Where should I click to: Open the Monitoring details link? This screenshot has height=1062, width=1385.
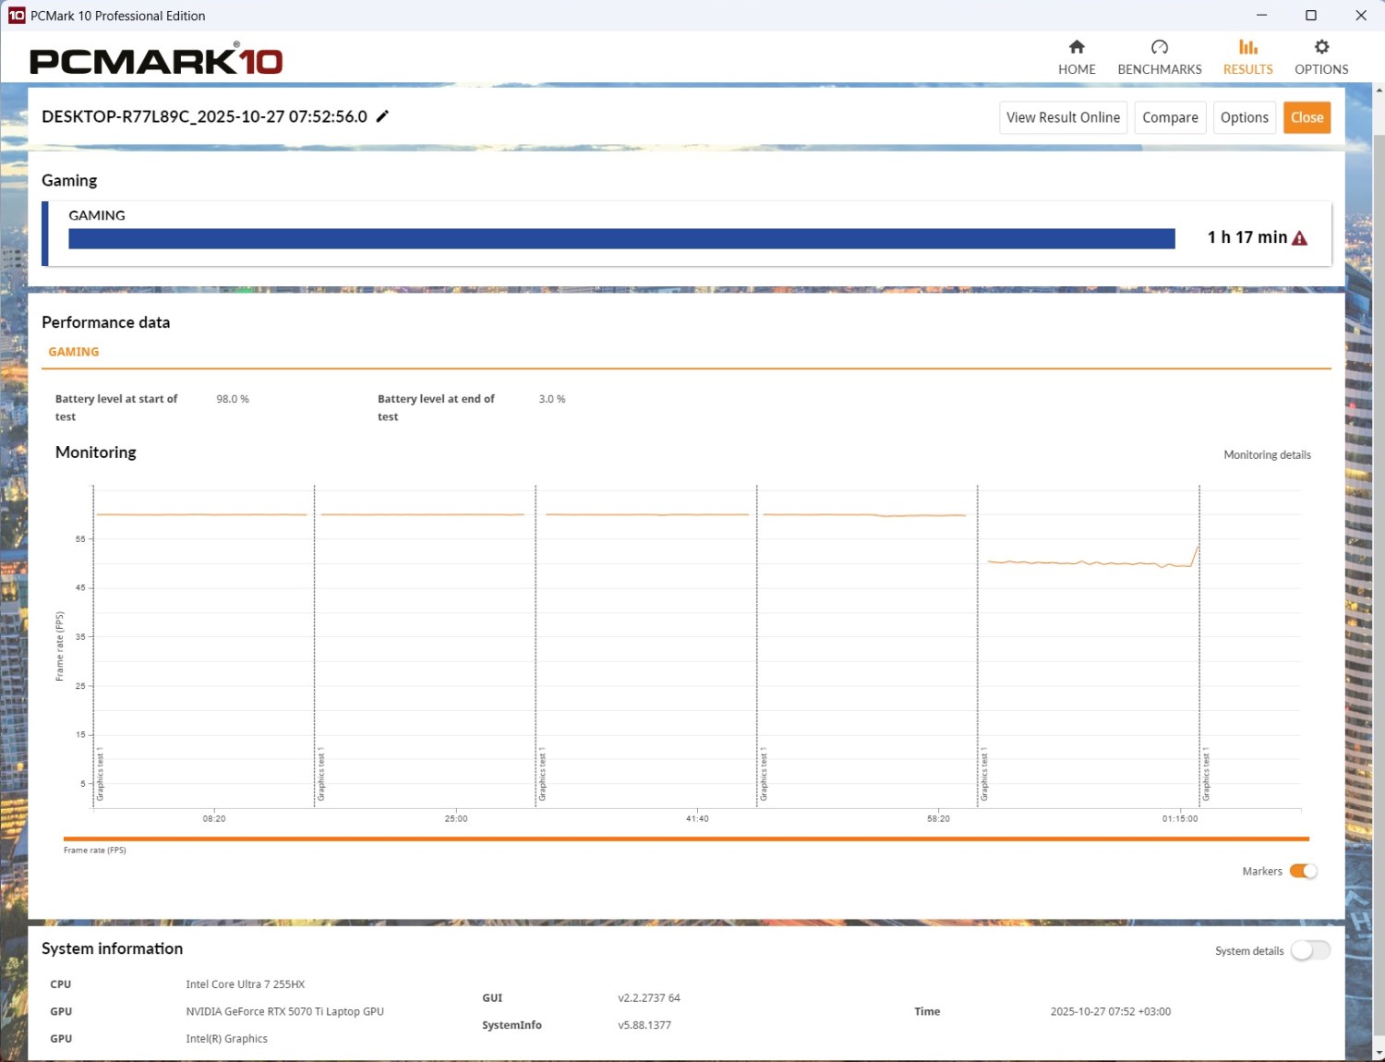(1267, 454)
